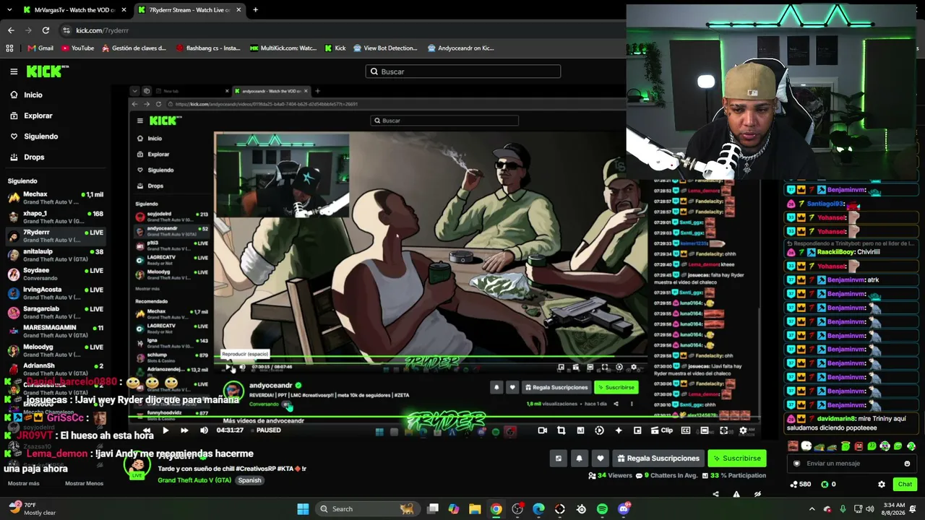Share the stream via share icon

715,495
